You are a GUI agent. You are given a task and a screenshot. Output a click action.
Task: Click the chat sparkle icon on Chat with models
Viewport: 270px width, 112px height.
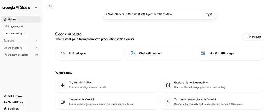pos(133,53)
